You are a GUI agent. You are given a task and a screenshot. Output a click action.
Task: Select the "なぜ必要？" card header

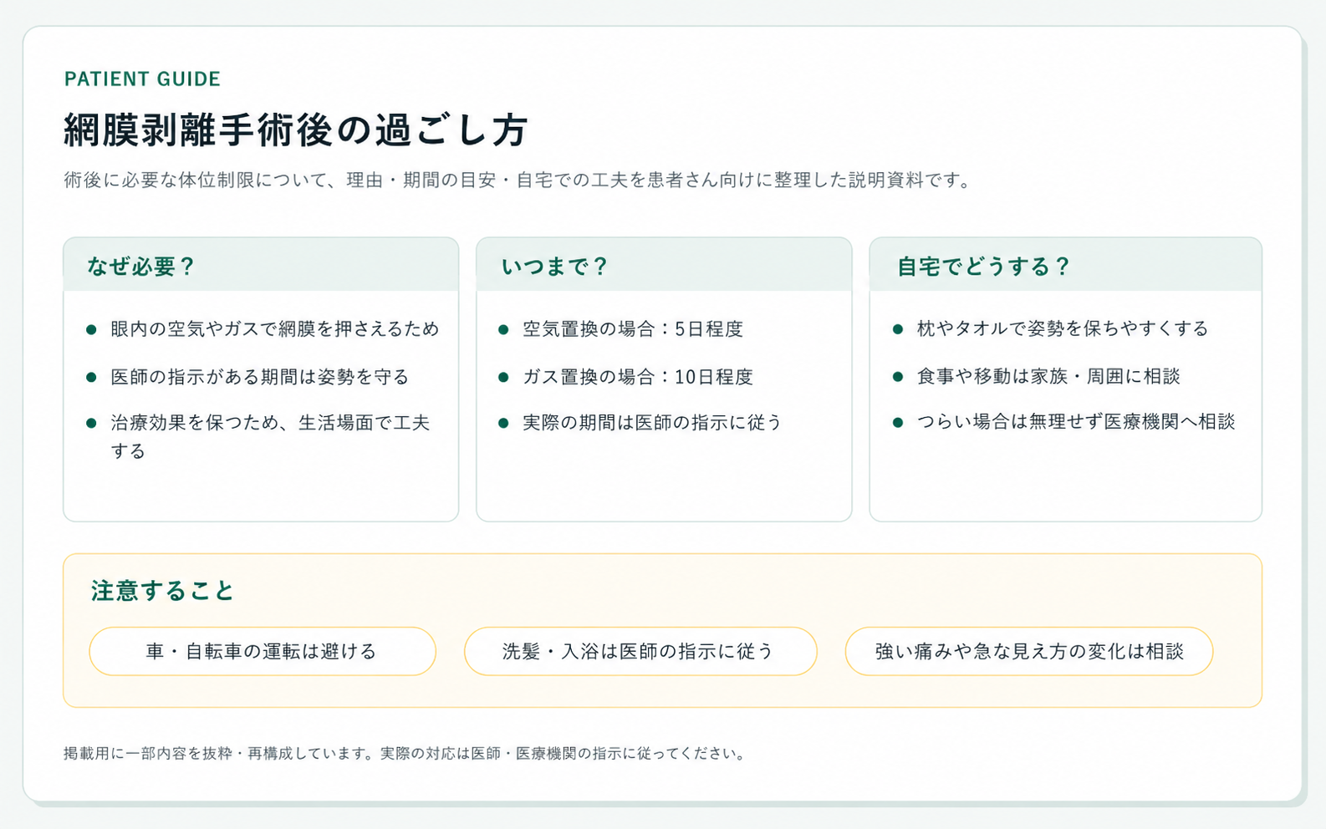261,266
